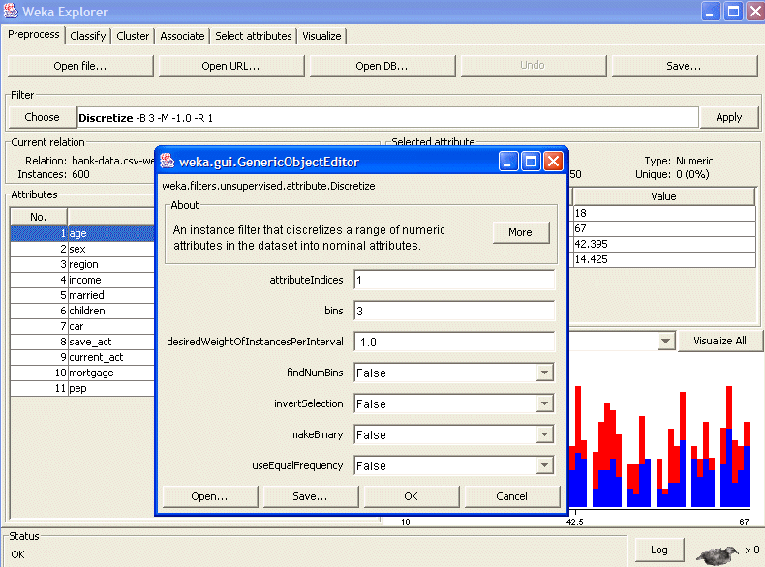The width and height of the screenshot is (765, 567).
Task: Switch to the Classify tab
Action: pyautogui.click(x=88, y=36)
